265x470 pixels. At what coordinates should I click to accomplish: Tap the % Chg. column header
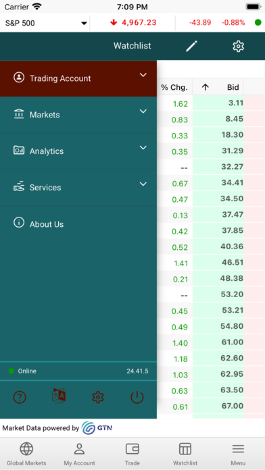point(174,87)
